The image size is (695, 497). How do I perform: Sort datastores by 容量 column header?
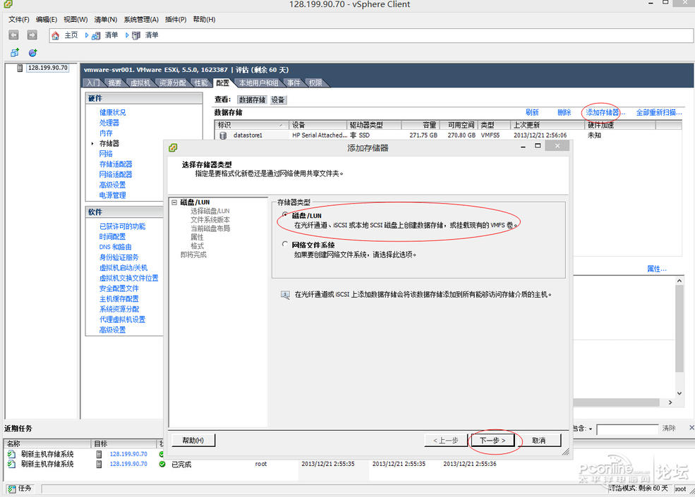point(419,125)
